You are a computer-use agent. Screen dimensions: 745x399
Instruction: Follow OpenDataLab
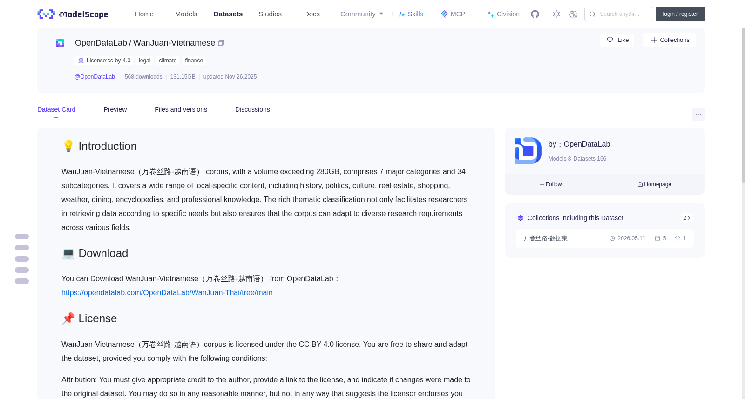point(551,184)
